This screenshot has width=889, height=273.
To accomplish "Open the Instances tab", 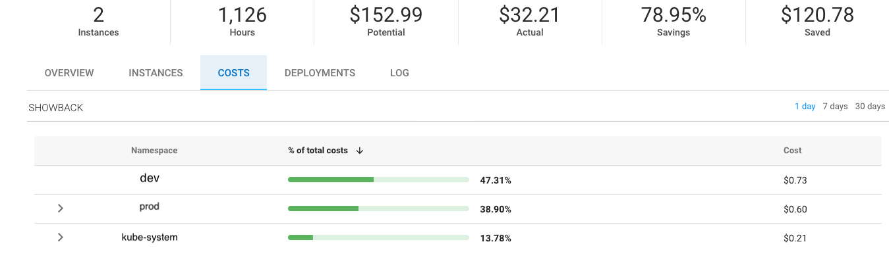I will (156, 73).
